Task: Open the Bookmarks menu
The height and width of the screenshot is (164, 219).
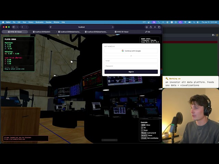Action: (x=39, y=22)
